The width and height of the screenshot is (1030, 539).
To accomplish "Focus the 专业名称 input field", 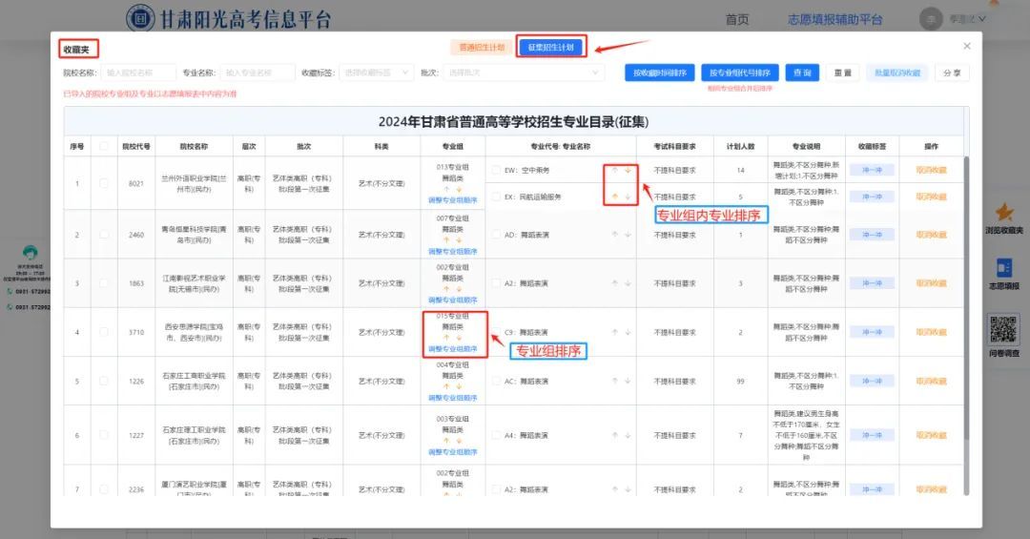I will [x=257, y=73].
